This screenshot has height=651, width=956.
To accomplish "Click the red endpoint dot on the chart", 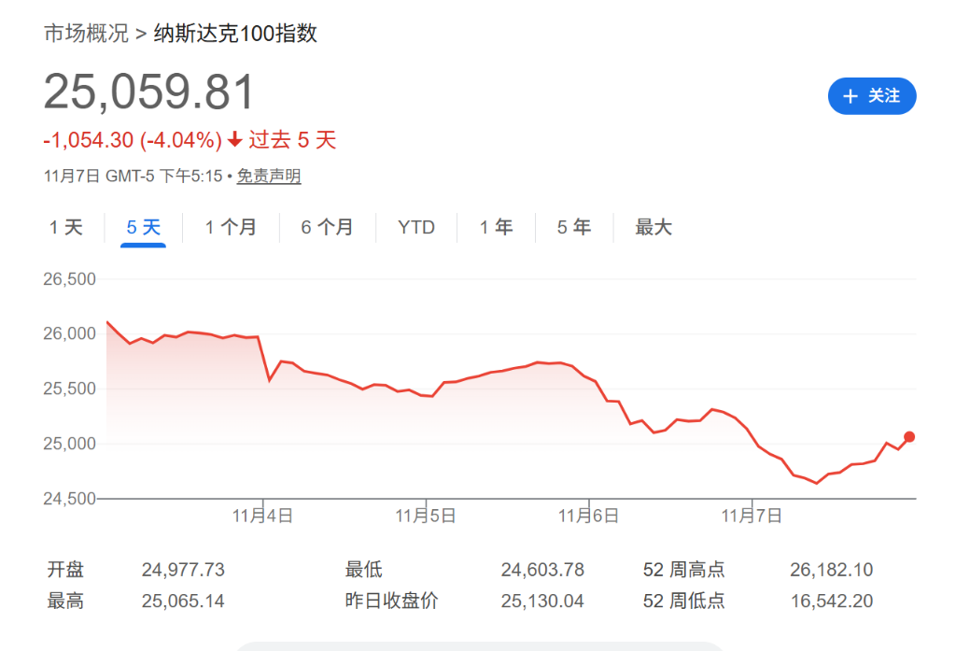I will [907, 436].
